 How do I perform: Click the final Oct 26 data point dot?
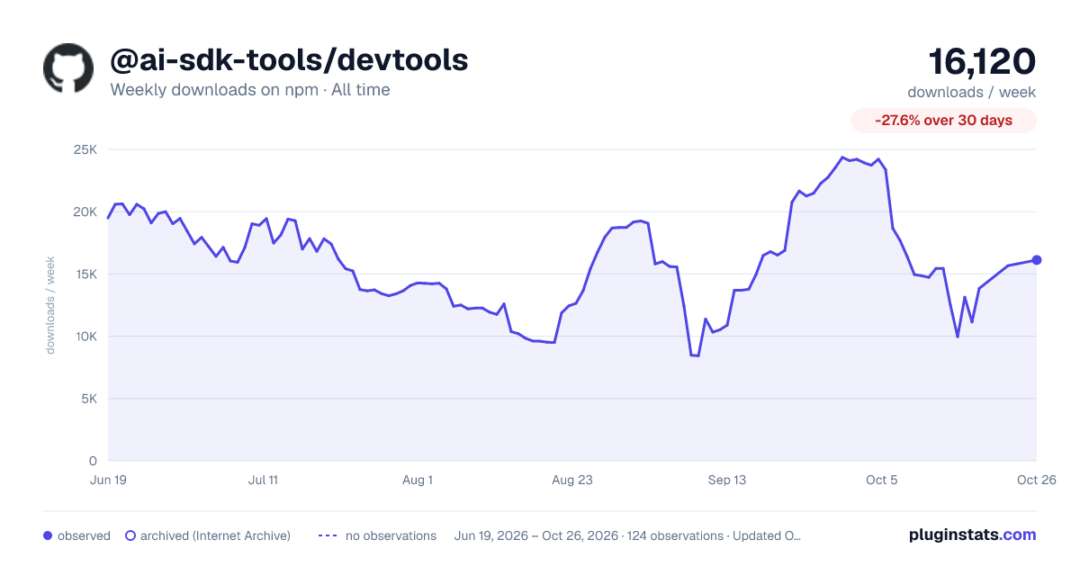pos(1037,260)
